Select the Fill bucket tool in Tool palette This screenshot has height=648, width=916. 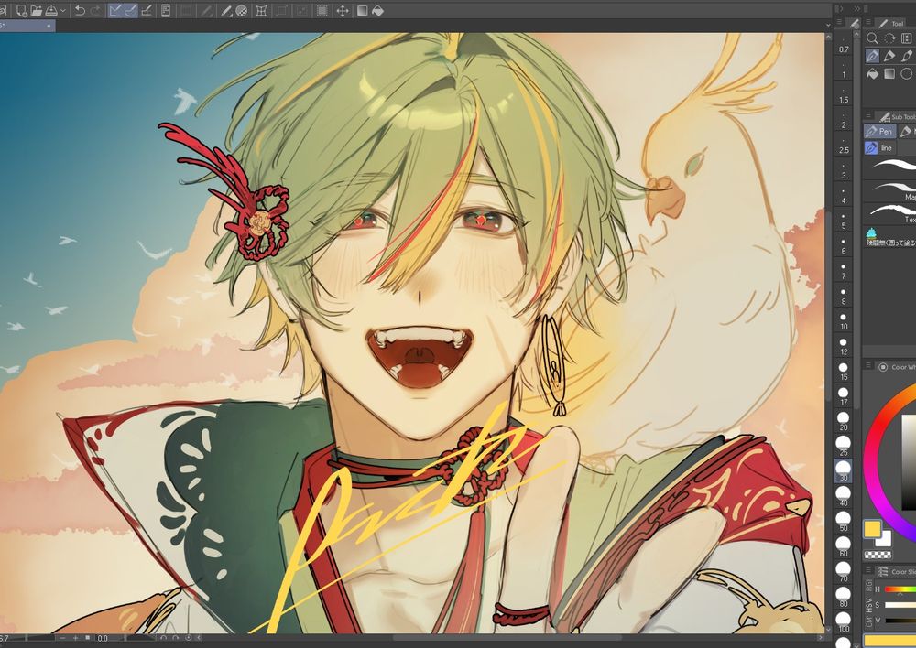click(872, 73)
